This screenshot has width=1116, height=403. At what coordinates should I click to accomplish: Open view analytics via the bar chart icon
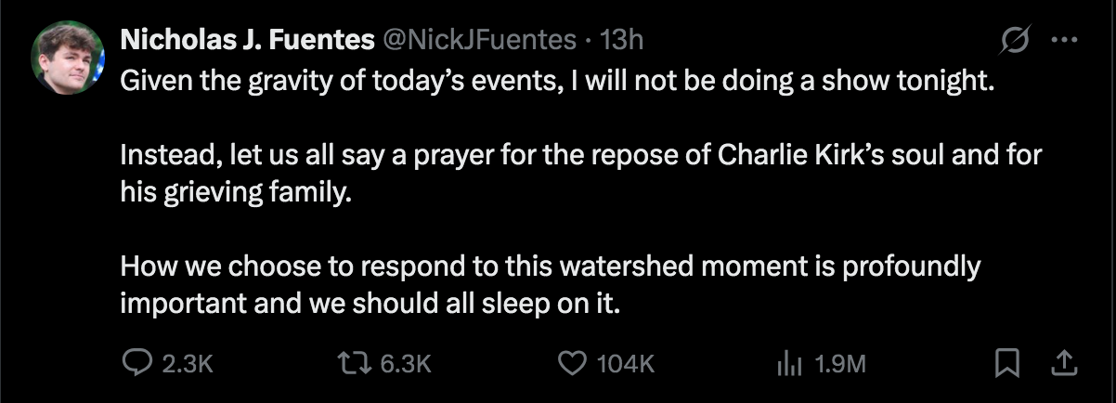[788, 363]
